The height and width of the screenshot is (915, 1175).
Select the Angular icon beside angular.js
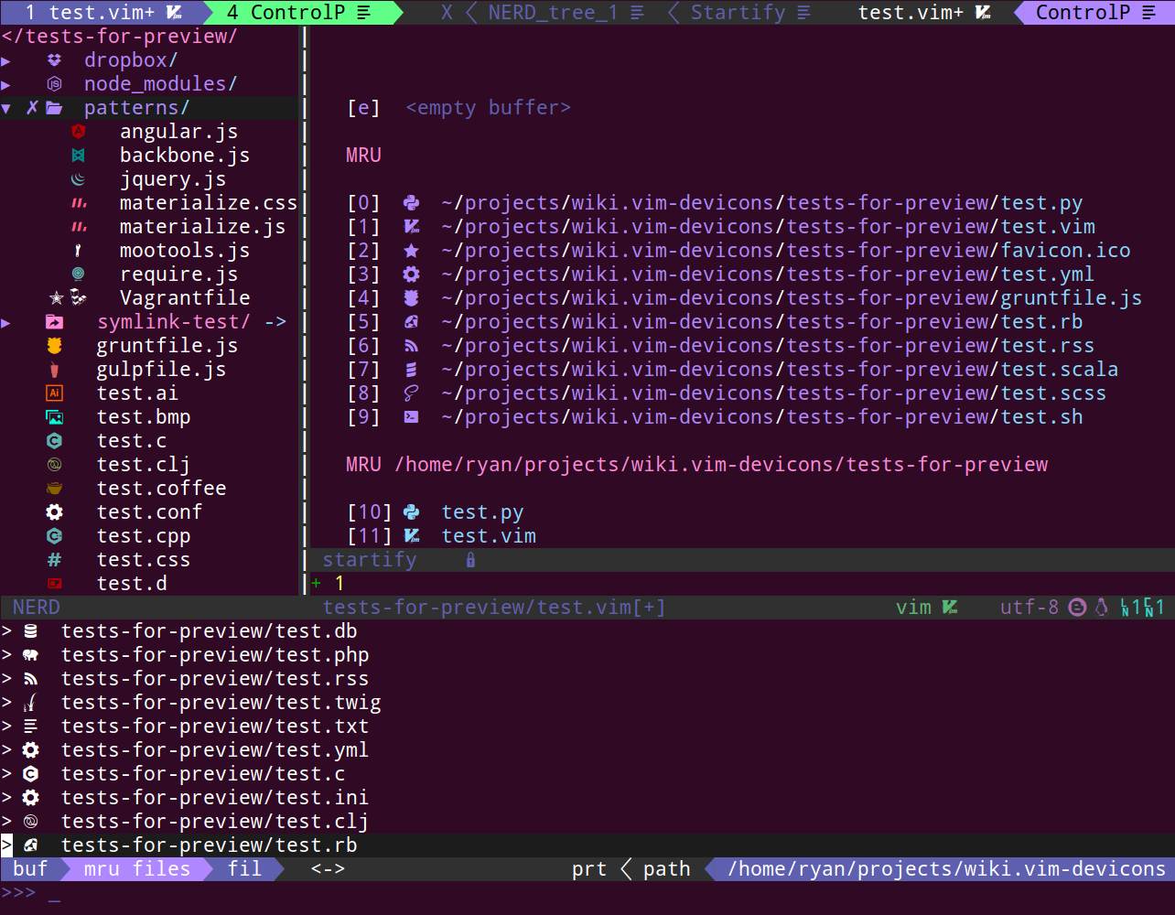[79, 131]
